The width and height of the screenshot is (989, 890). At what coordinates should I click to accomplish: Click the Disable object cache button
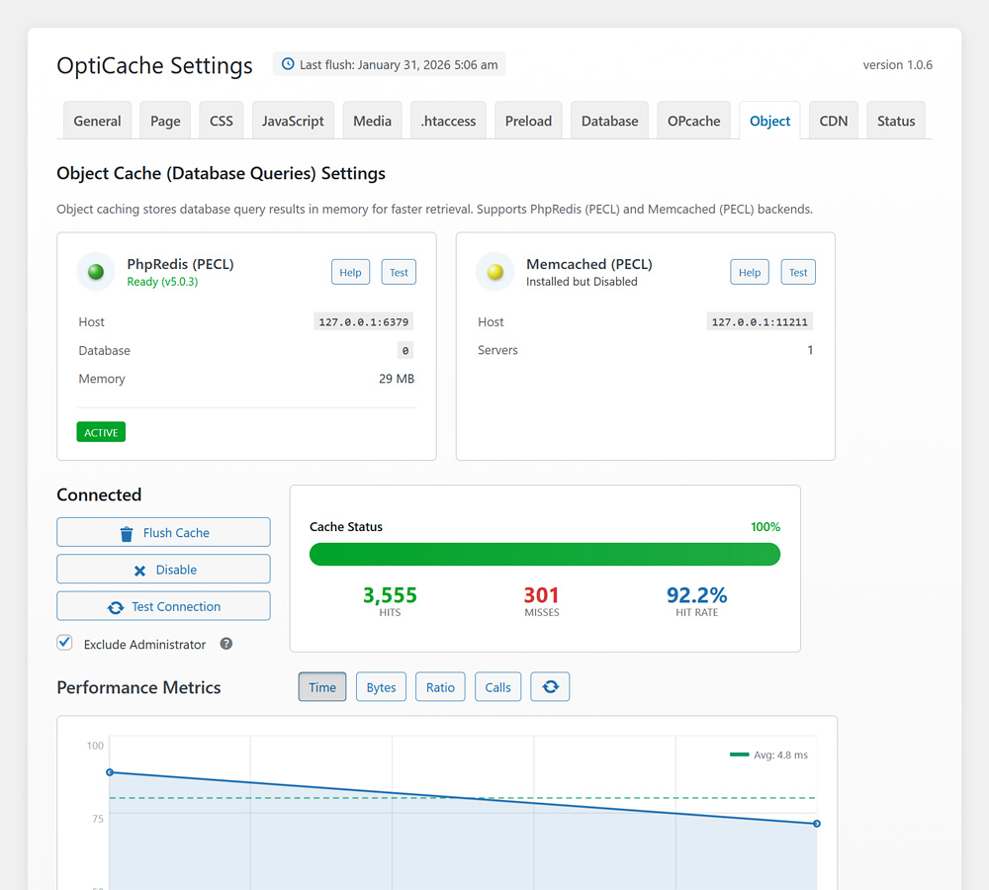[x=163, y=569]
